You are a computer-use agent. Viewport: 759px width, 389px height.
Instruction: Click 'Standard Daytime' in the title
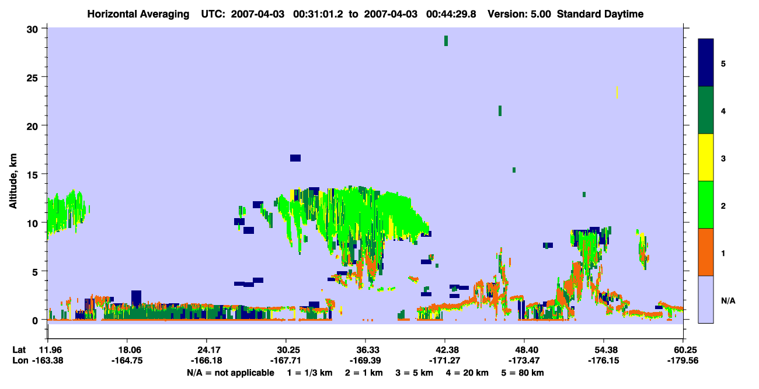(x=600, y=14)
